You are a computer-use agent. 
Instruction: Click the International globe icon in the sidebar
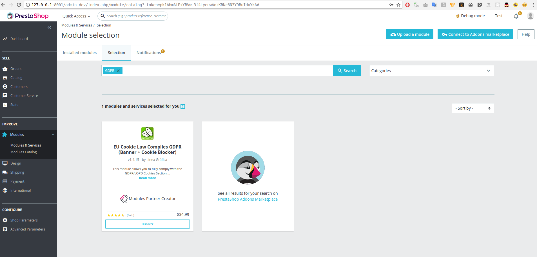coord(5,190)
